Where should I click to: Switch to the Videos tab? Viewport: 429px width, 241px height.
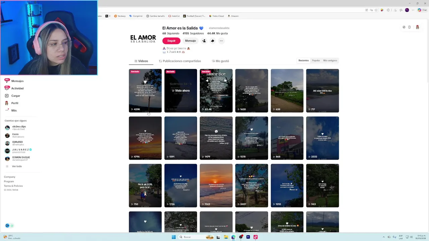(x=141, y=61)
